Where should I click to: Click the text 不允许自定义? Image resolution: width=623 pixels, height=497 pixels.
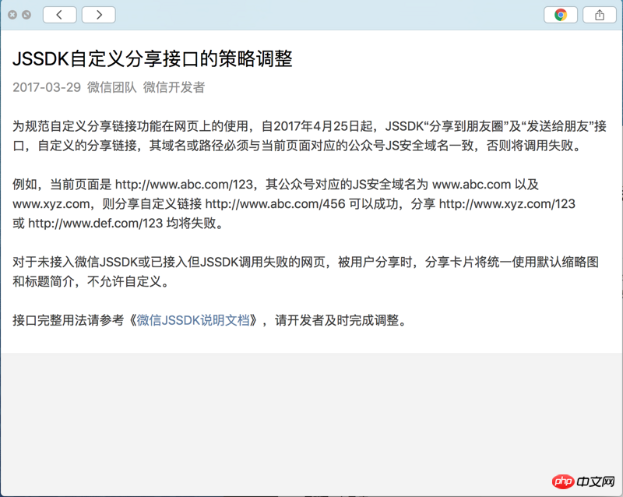click(124, 281)
